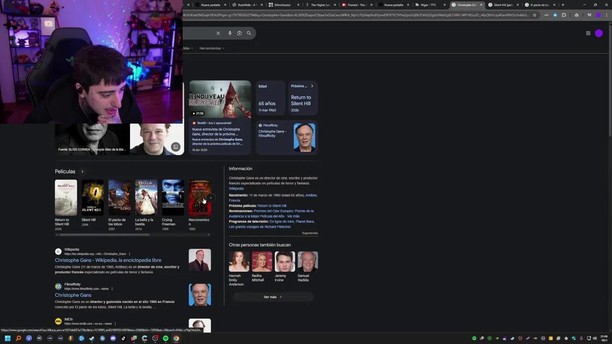The image size is (612, 344).
Task: Open Filmaffinity result's three-dot options
Action: pyautogui.click(x=112, y=289)
